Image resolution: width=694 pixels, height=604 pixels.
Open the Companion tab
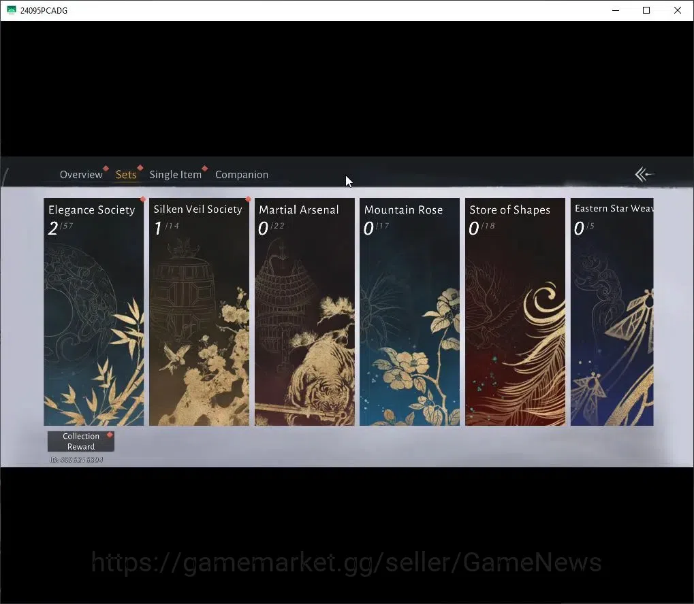pyautogui.click(x=242, y=175)
